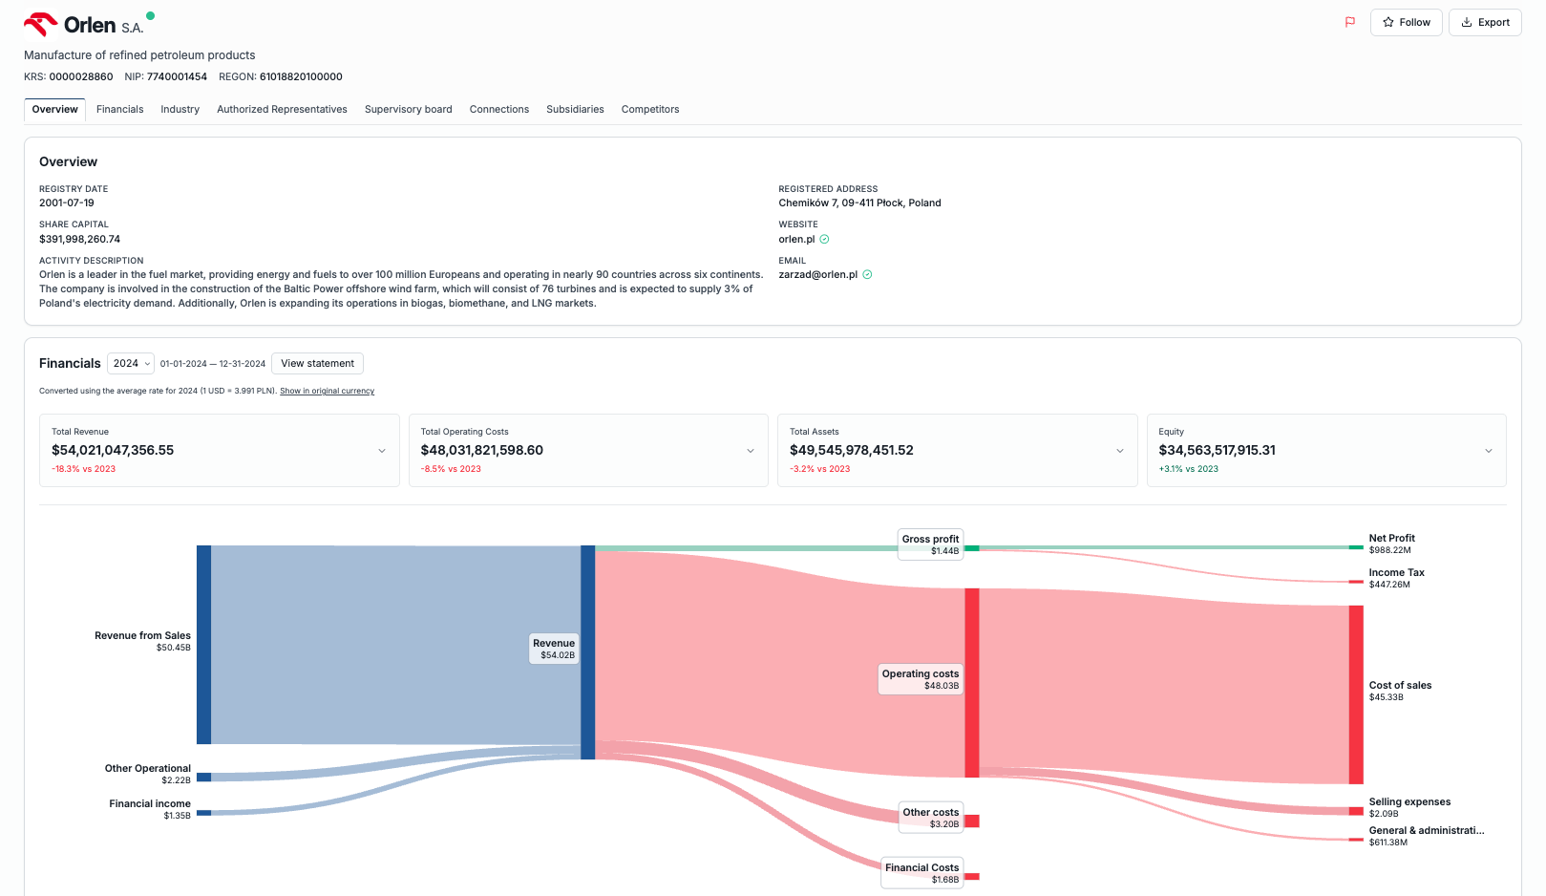Click the red flag report icon
The height and width of the screenshot is (896, 1546).
click(x=1350, y=22)
